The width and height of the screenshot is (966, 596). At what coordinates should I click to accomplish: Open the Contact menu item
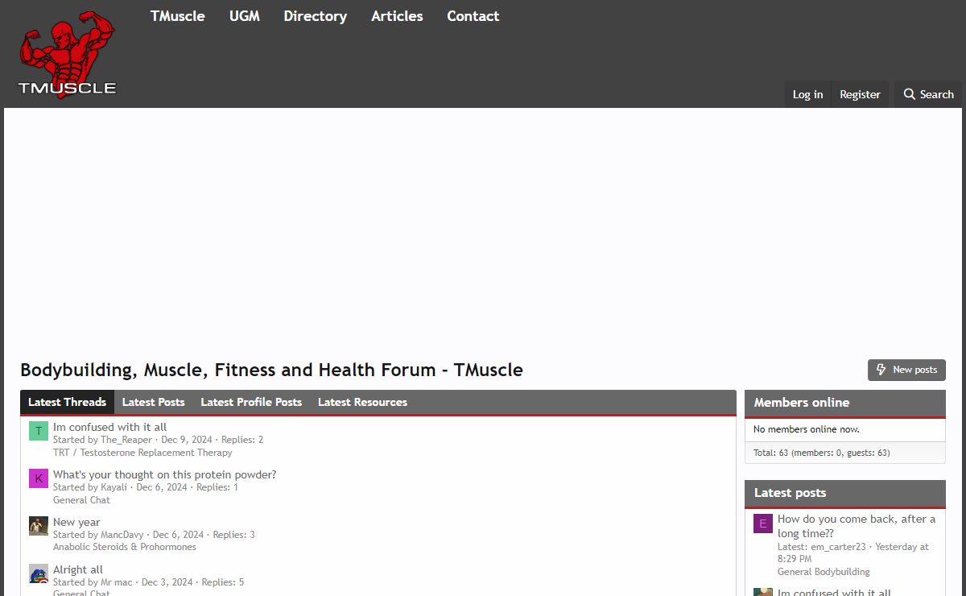(473, 16)
